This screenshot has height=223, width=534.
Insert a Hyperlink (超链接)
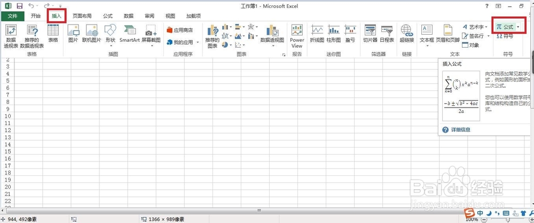[x=406, y=33]
